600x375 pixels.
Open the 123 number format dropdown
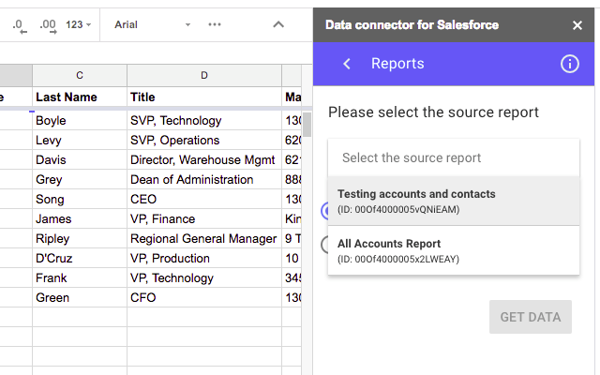click(78, 25)
